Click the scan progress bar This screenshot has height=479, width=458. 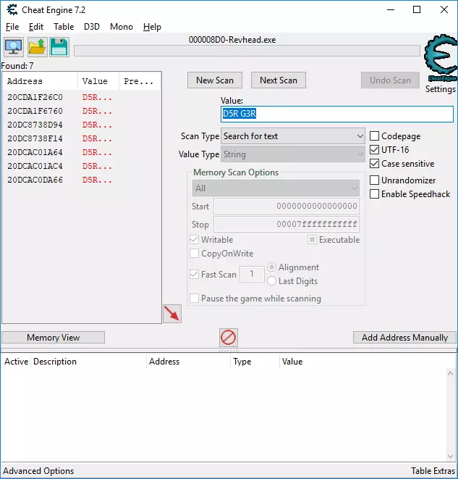[247, 51]
